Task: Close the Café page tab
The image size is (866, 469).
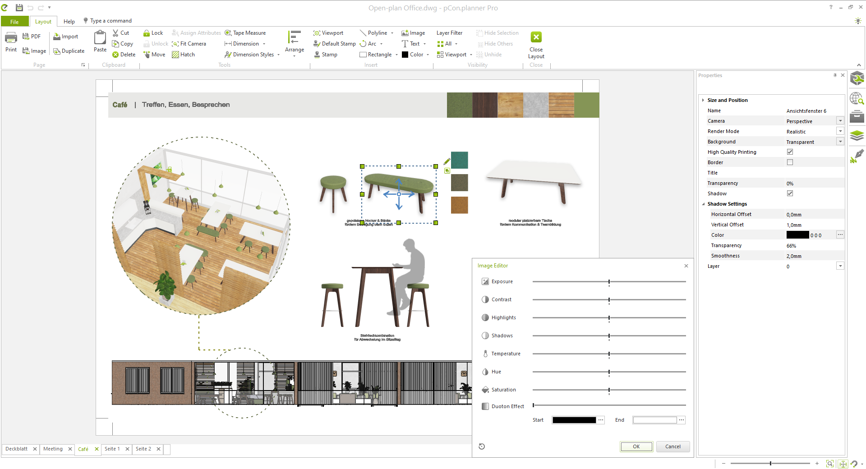Action: (x=97, y=449)
